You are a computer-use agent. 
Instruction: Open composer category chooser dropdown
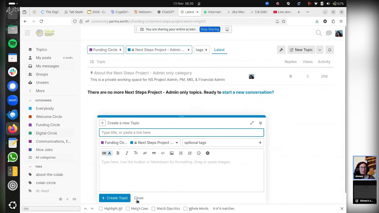(x=140, y=143)
